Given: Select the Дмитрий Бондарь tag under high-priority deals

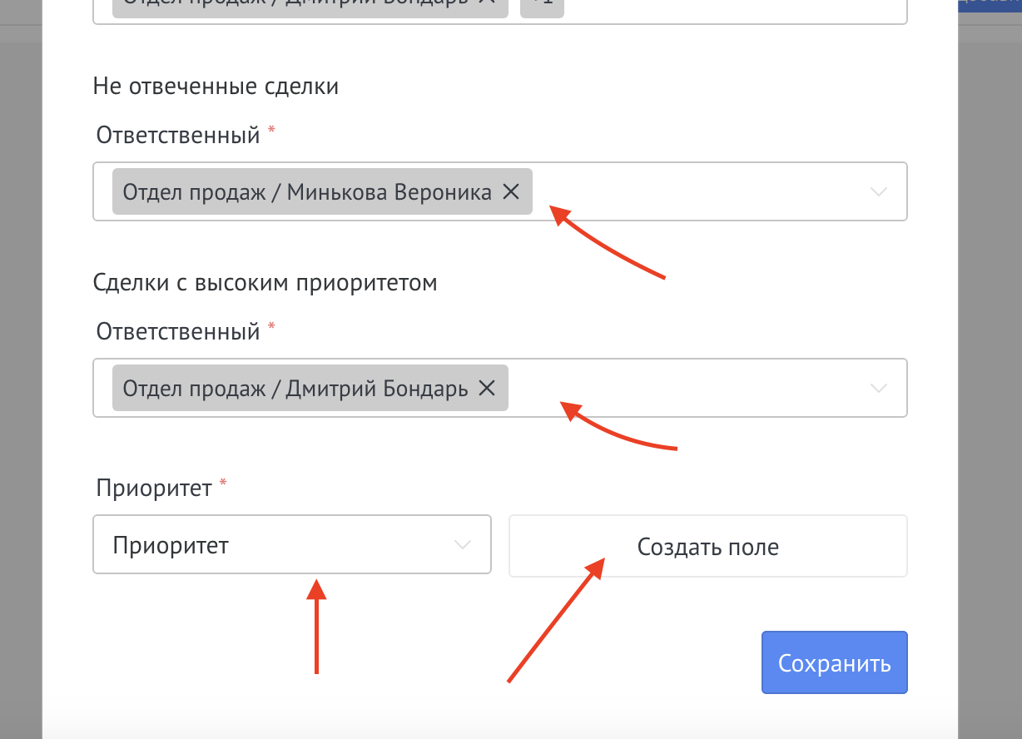Looking at the screenshot, I should point(295,389).
